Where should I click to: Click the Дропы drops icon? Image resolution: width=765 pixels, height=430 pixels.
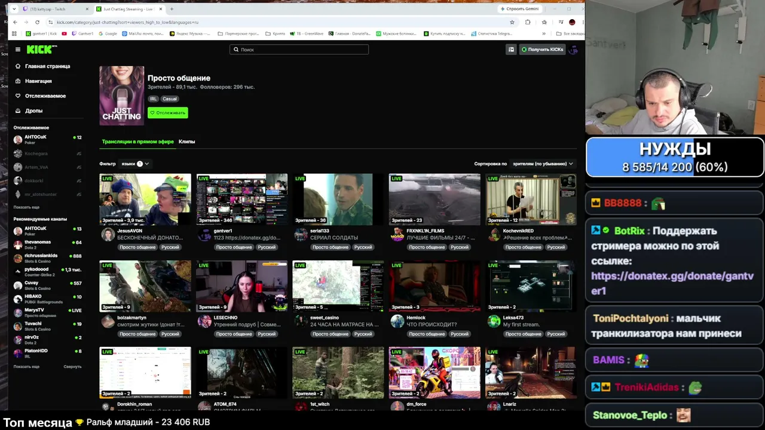[x=18, y=110]
